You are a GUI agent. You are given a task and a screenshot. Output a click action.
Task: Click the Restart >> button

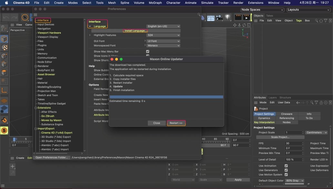(176, 123)
